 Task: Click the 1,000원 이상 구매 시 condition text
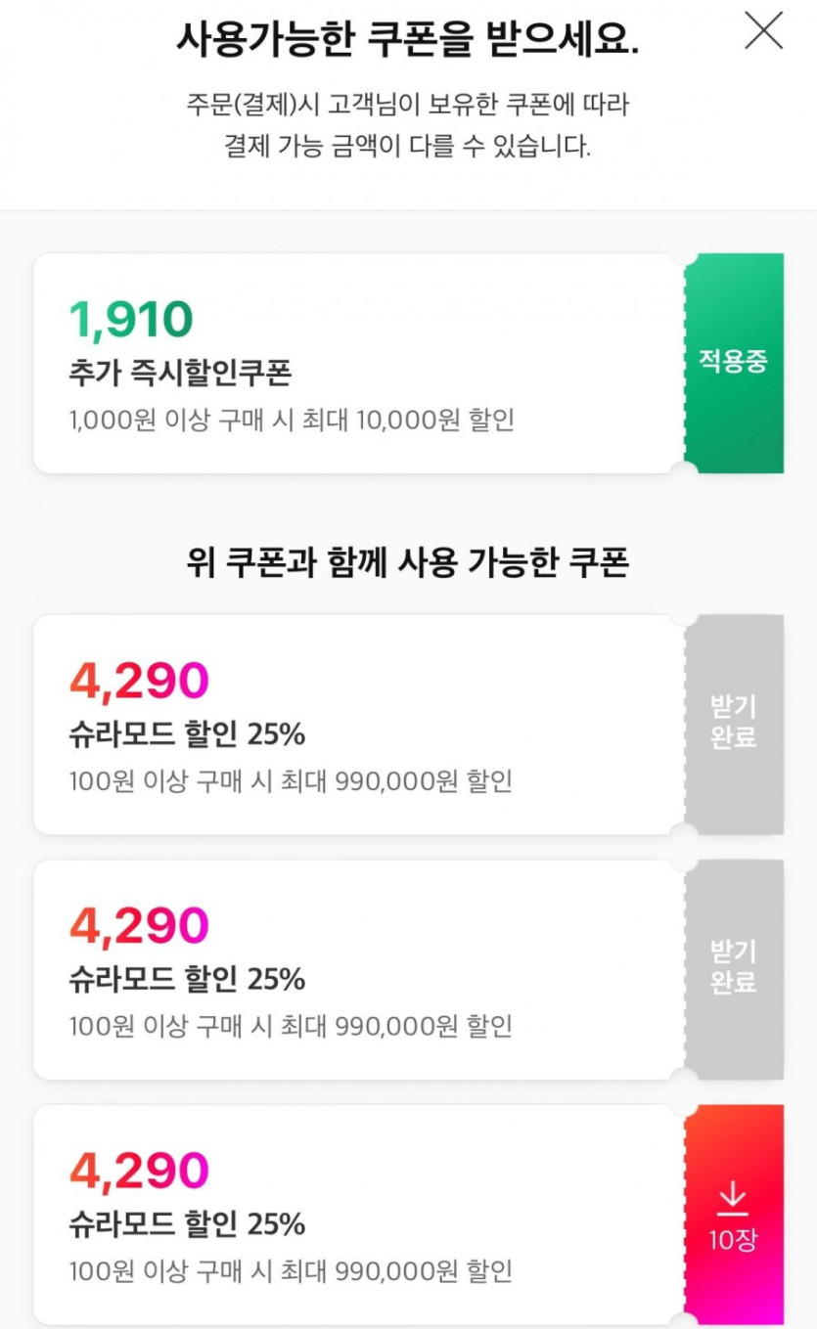(292, 421)
